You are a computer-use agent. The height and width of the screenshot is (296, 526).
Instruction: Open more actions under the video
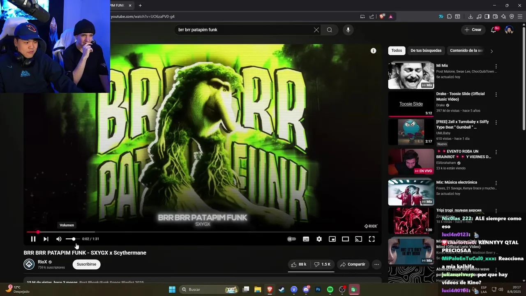pos(376,264)
